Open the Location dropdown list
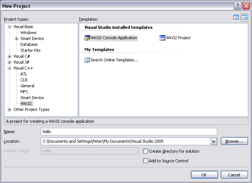This screenshot has height=183, width=252. [x=214, y=141]
